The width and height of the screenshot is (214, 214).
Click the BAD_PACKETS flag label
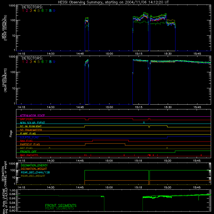pyautogui.click(x=29, y=155)
